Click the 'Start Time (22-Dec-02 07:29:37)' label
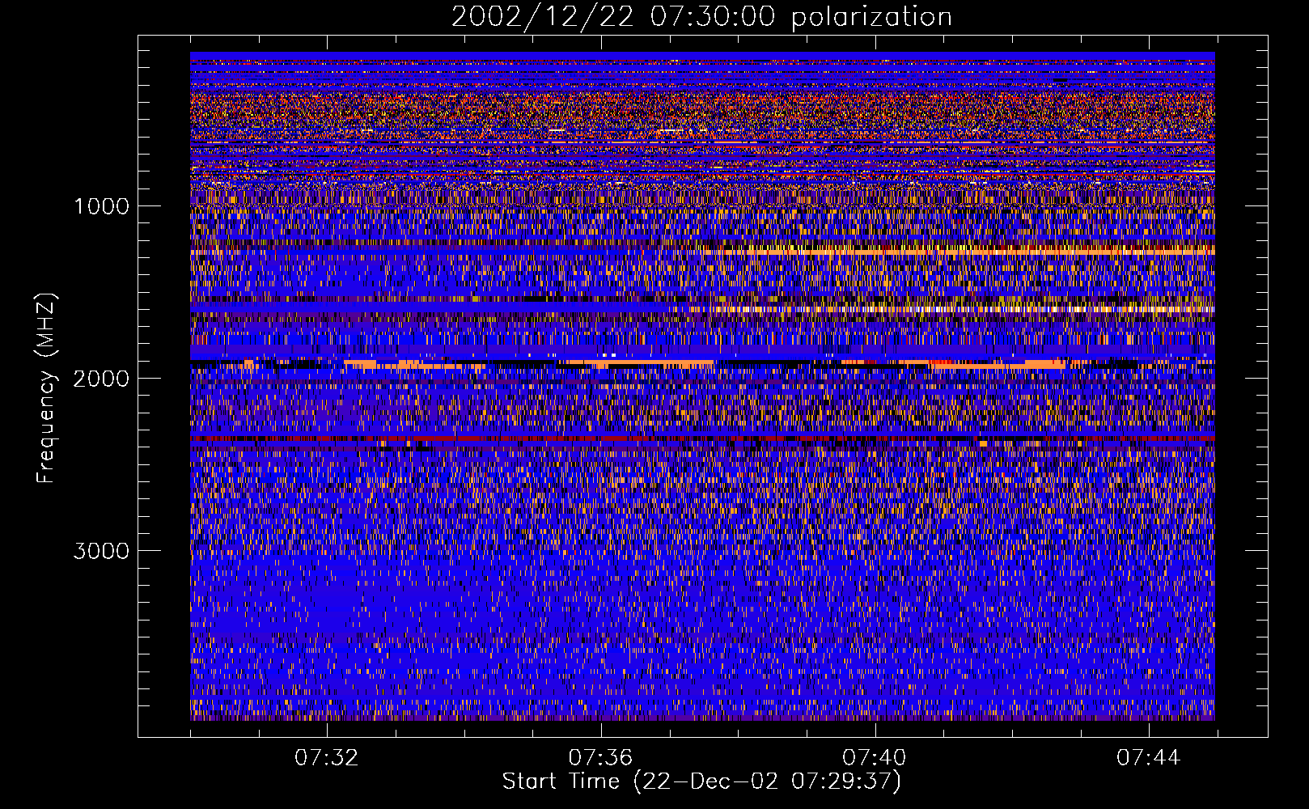This screenshot has height=809, width=1309. pos(701,781)
